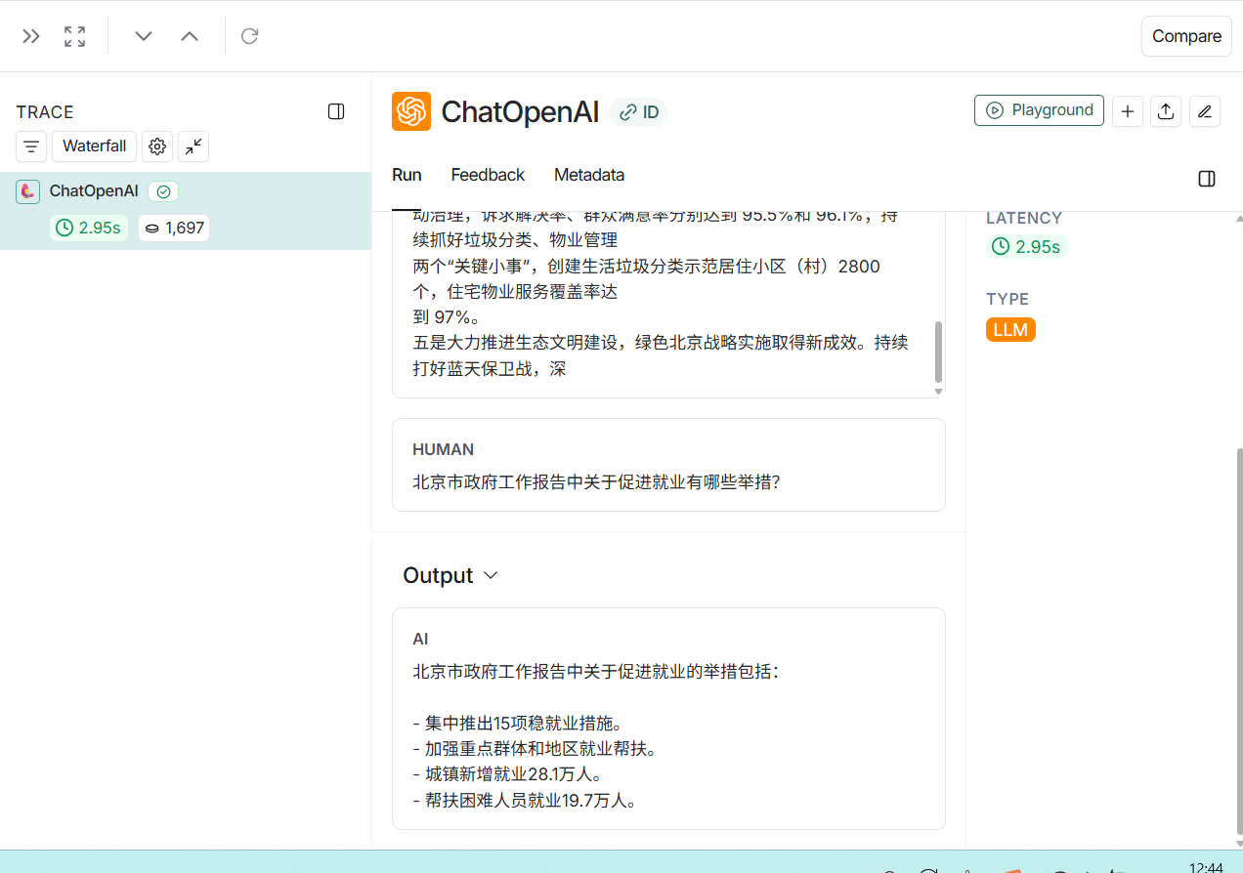Viewport: 1243px width, 873px height.
Task: Click the ChatOpenAI page title
Action: click(520, 112)
